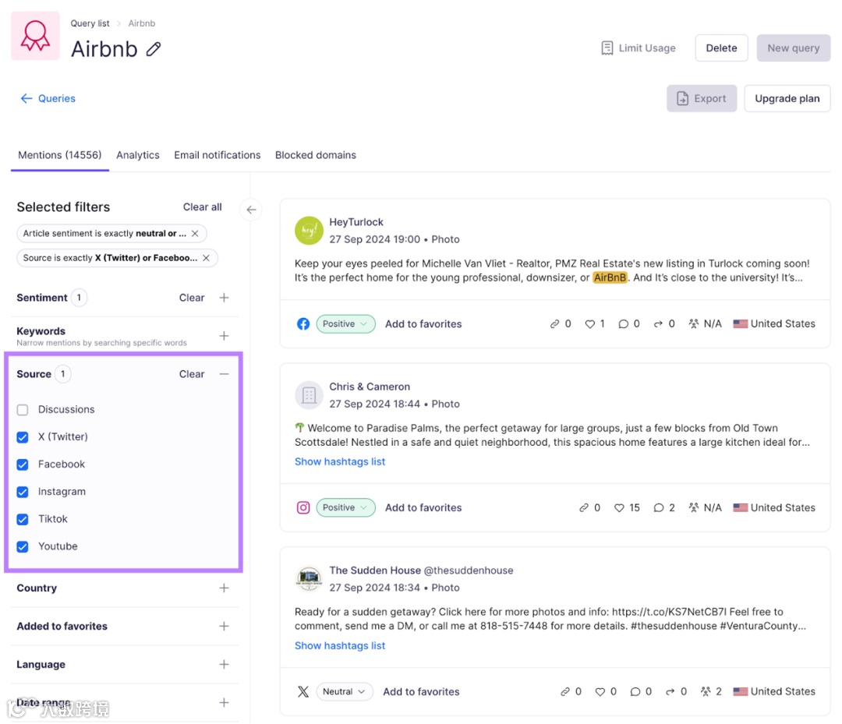Clear the Sentiment filter
Screen dimensions: 842x724
192,298
